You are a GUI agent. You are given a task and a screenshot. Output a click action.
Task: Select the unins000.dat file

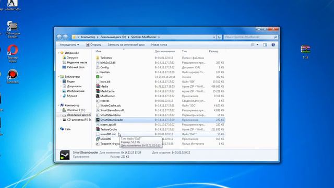(160, 134)
